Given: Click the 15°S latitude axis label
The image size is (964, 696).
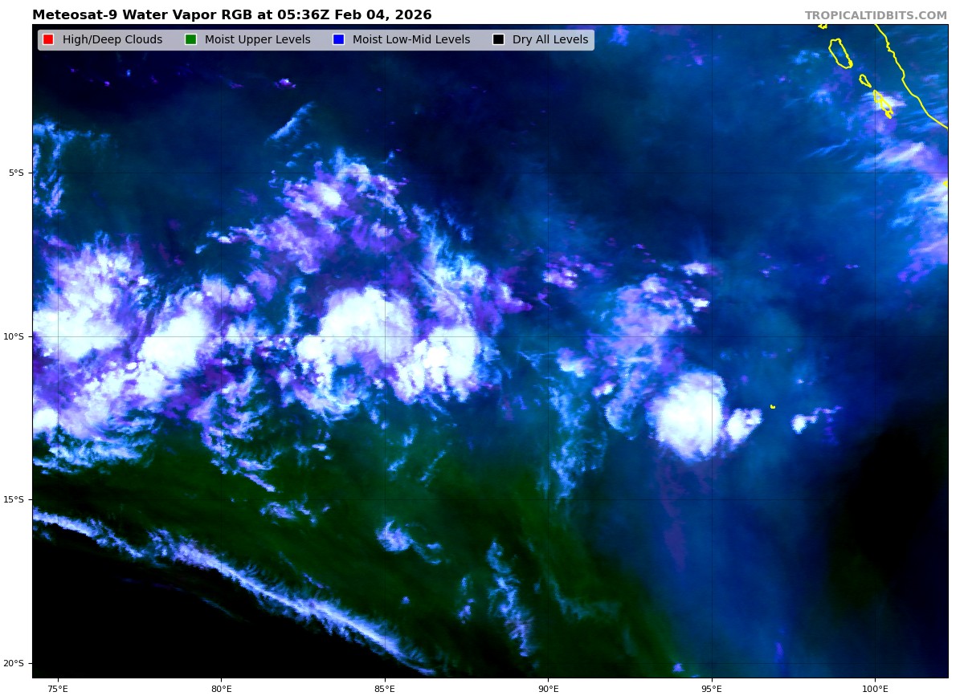Looking at the screenshot, I should [14, 500].
